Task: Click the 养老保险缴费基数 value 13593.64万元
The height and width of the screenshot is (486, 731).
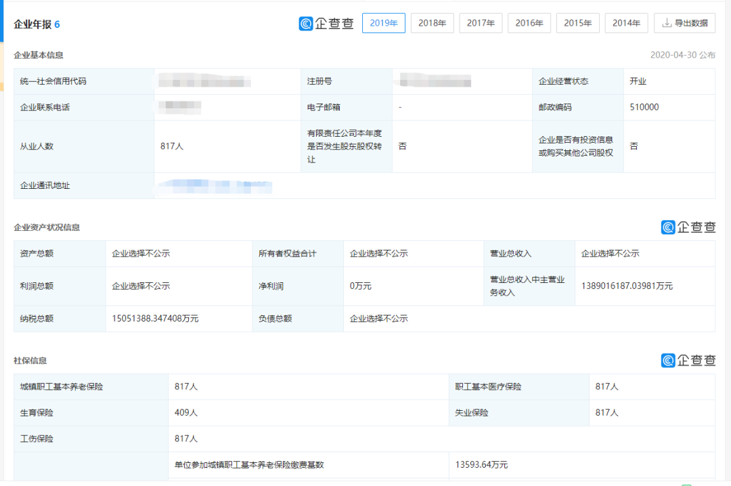Action: 481,464
